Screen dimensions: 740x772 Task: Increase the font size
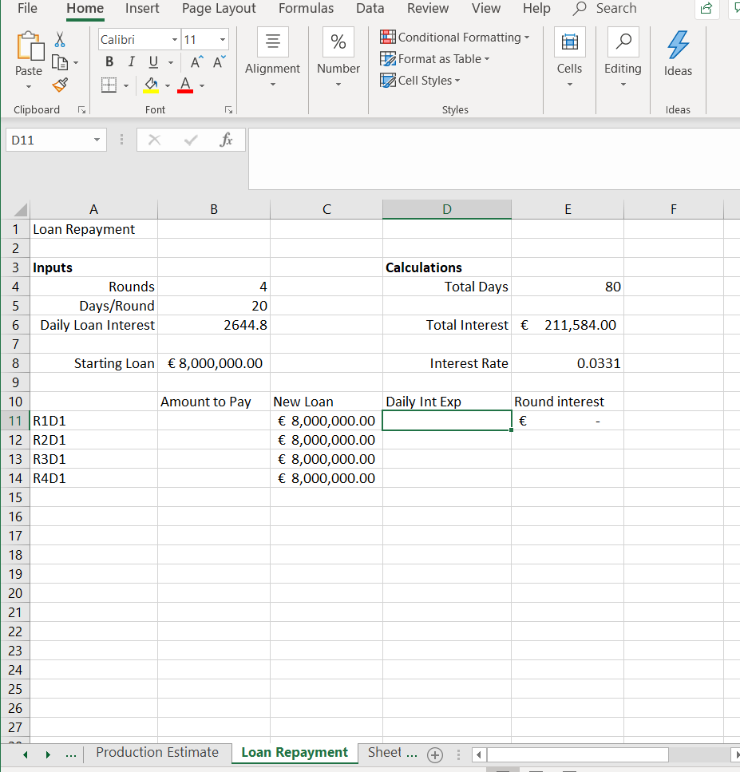tap(196, 61)
